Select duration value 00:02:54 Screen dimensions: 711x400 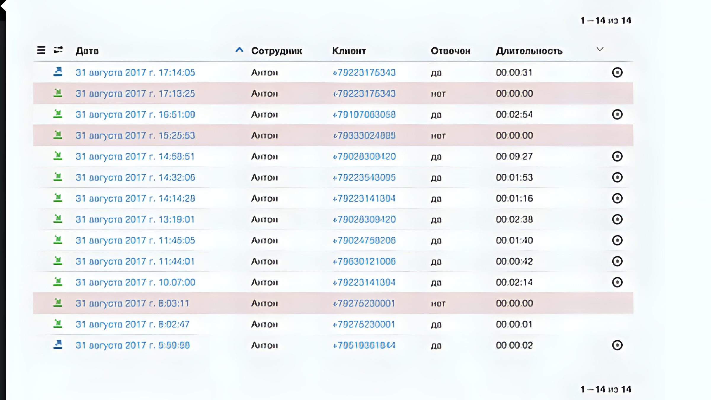[514, 114]
